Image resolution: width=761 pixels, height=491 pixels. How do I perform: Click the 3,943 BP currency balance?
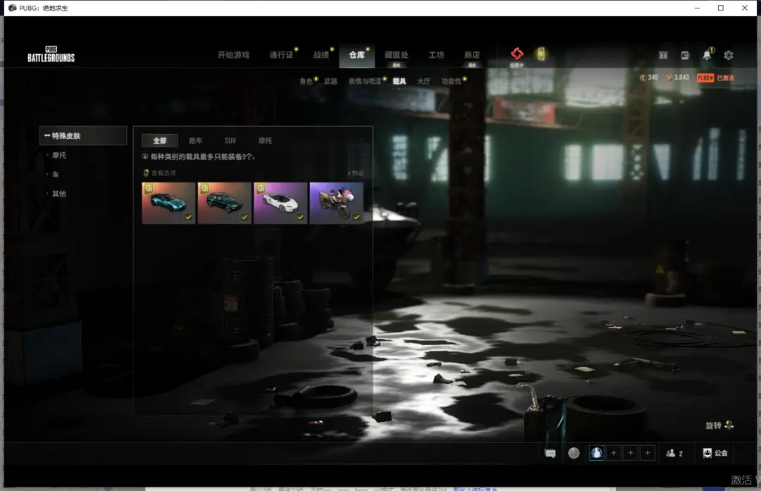678,77
